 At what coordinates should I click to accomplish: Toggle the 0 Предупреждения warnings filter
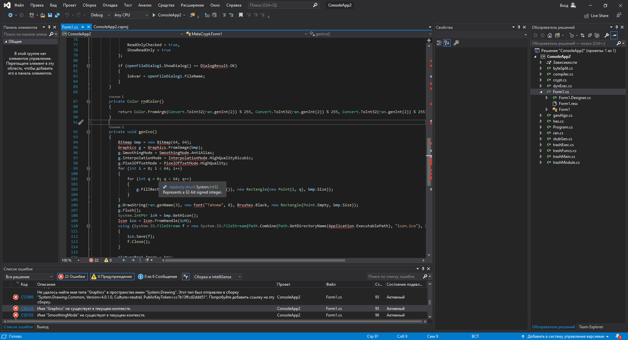113,277
